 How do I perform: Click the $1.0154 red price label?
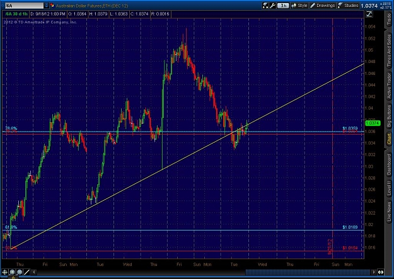coord(350,248)
